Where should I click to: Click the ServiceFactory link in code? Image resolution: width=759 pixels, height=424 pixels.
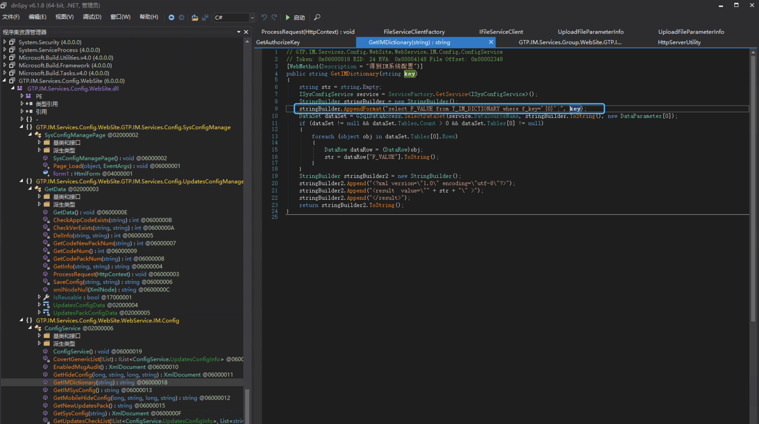[x=410, y=94]
